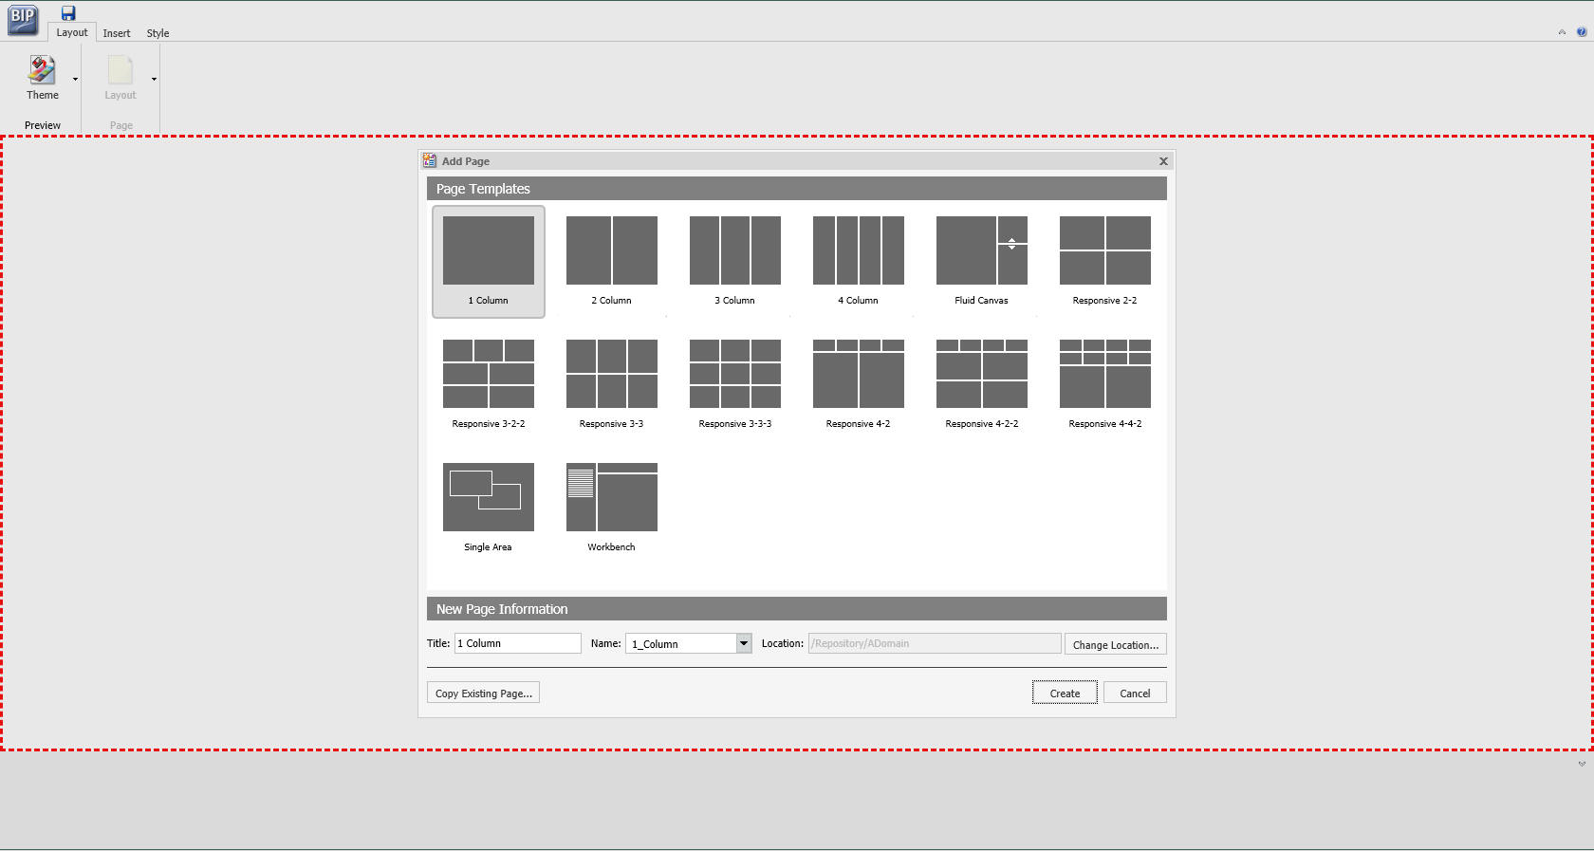Select the Responsive 3-3 layout thumbnail
This screenshot has width=1594, height=851.
tap(611, 374)
